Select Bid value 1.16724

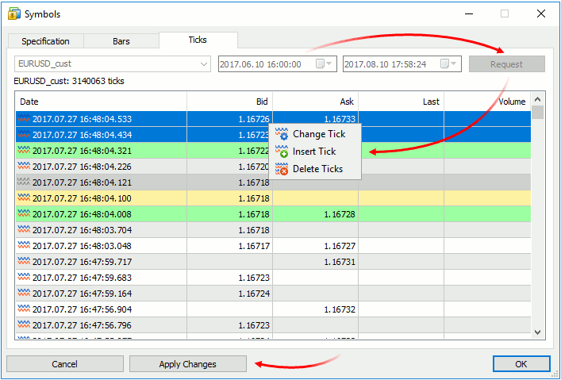(x=254, y=294)
